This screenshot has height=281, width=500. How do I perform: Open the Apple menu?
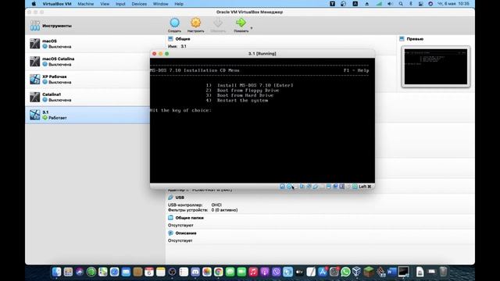tap(34, 4)
